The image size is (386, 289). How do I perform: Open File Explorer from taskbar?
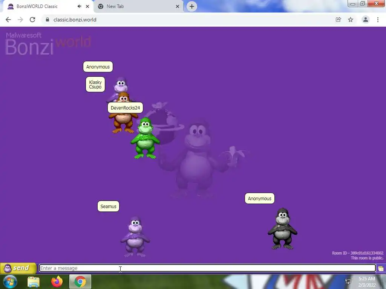[34, 281]
